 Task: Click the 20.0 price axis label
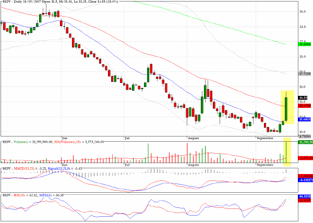point(303,57)
